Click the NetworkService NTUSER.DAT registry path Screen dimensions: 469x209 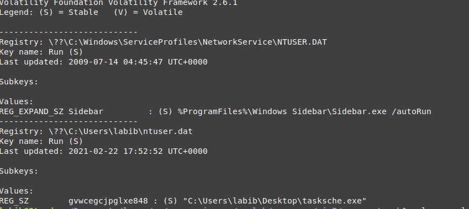187,42
